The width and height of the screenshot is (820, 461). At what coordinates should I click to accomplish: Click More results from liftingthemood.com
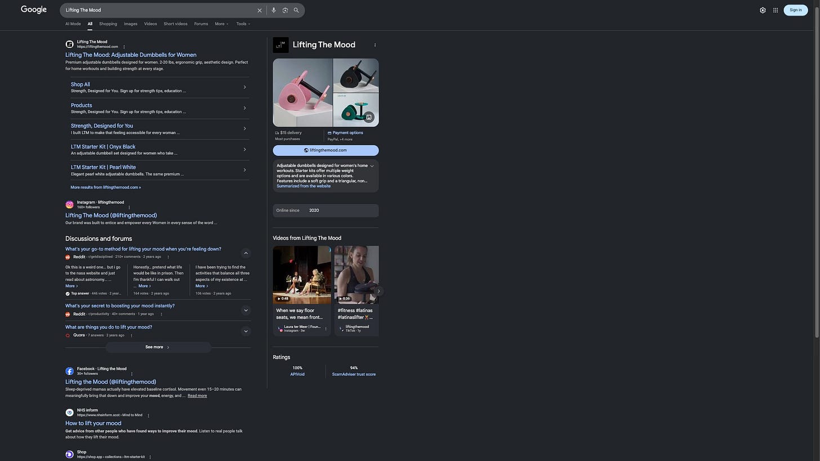[106, 187]
